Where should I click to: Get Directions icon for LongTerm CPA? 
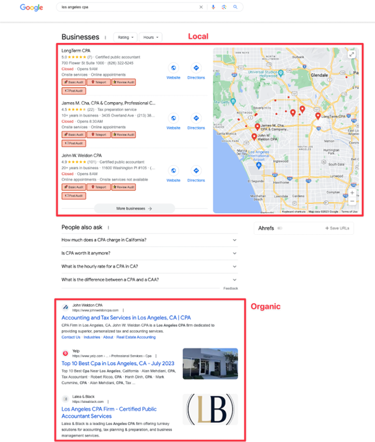[196, 68]
